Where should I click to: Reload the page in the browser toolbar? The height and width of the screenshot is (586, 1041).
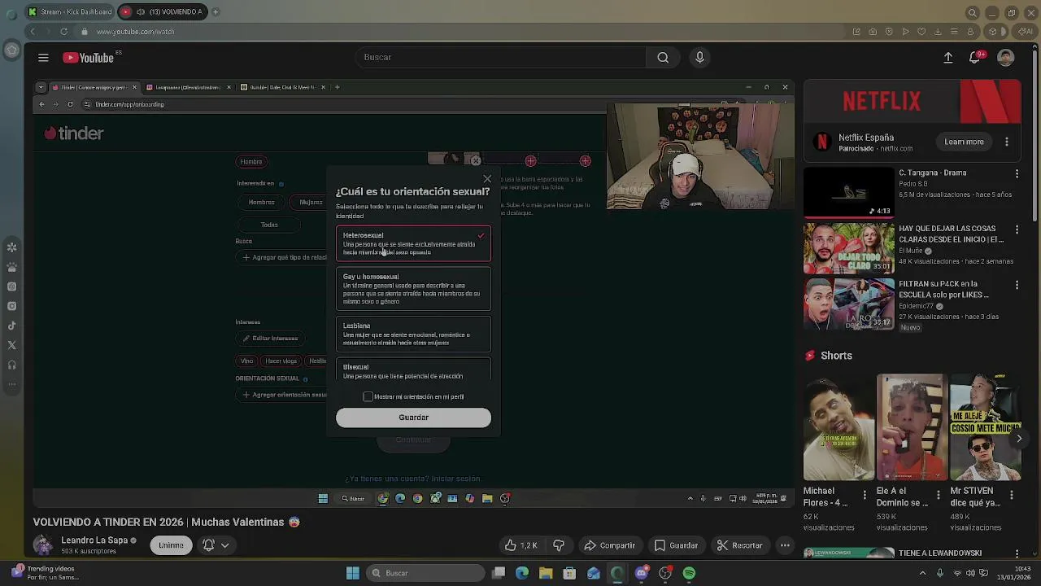(63, 32)
